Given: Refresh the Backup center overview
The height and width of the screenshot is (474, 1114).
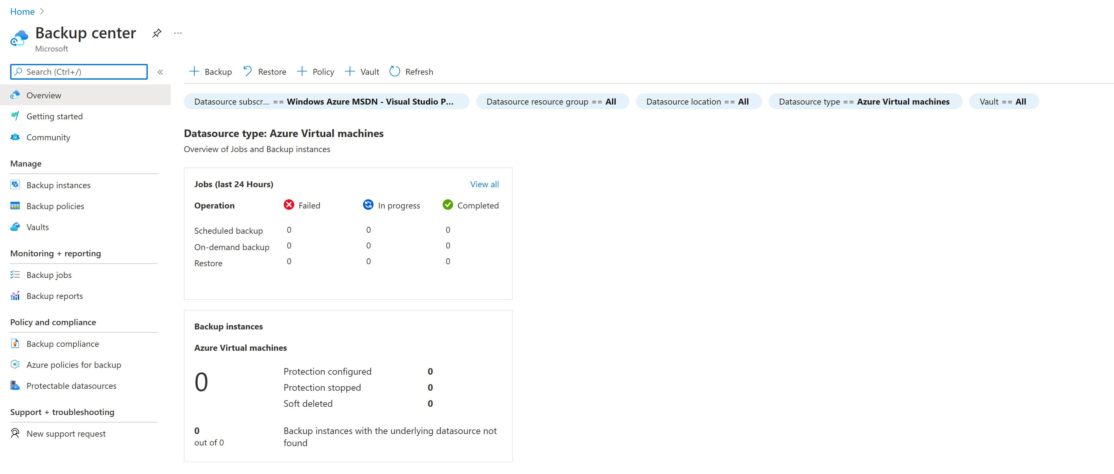Looking at the screenshot, I should point(411,72).
